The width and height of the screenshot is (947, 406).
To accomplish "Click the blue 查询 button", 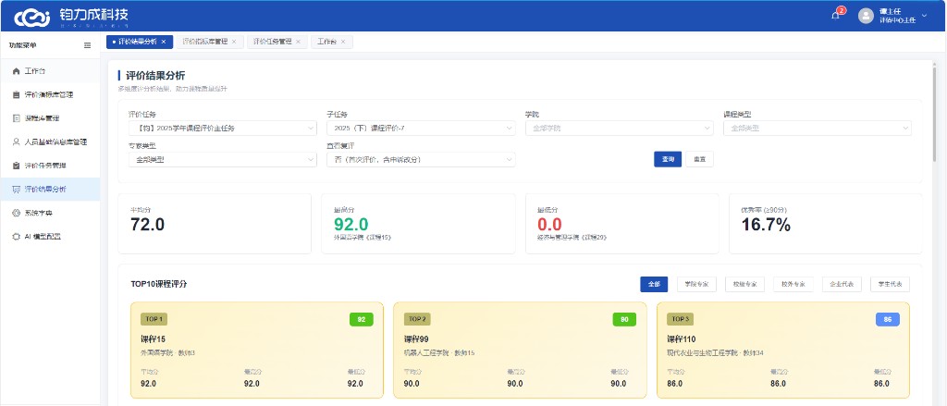I will [x=668, y=159].
